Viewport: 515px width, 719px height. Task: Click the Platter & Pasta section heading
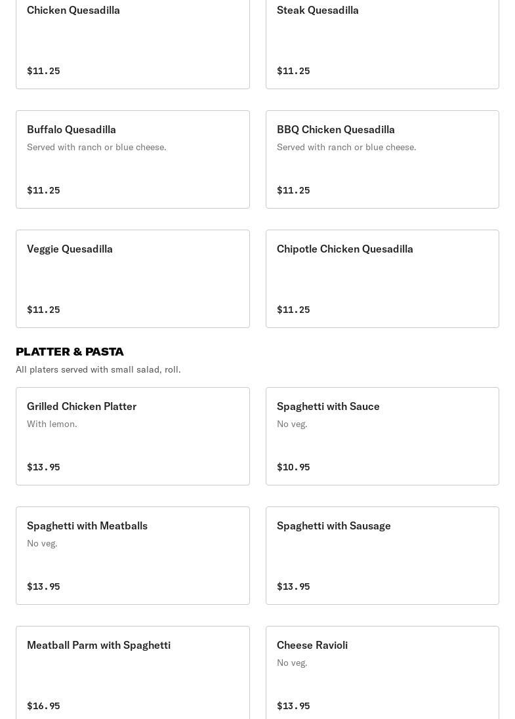coord(70,352)
